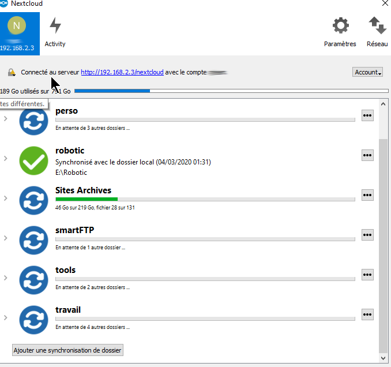Click the scrollbar up arrow
Viewport: 391px width, 367px height.
(384, 104)
